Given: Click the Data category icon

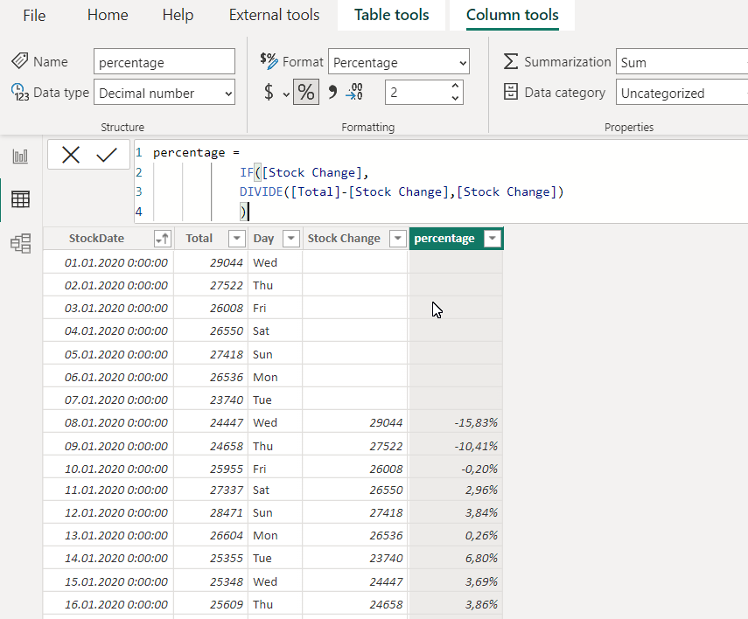Looking at the screenshot, I should pos(511,92).
